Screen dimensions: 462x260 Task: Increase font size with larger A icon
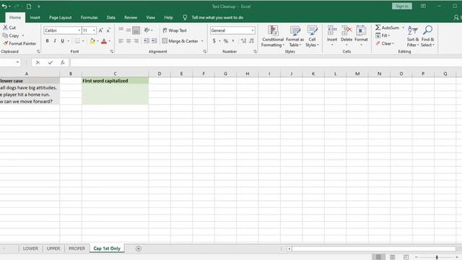point(101,30)
